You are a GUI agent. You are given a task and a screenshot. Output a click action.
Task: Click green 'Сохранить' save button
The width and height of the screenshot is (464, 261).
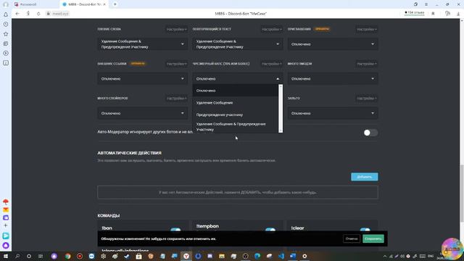point(373,239)
